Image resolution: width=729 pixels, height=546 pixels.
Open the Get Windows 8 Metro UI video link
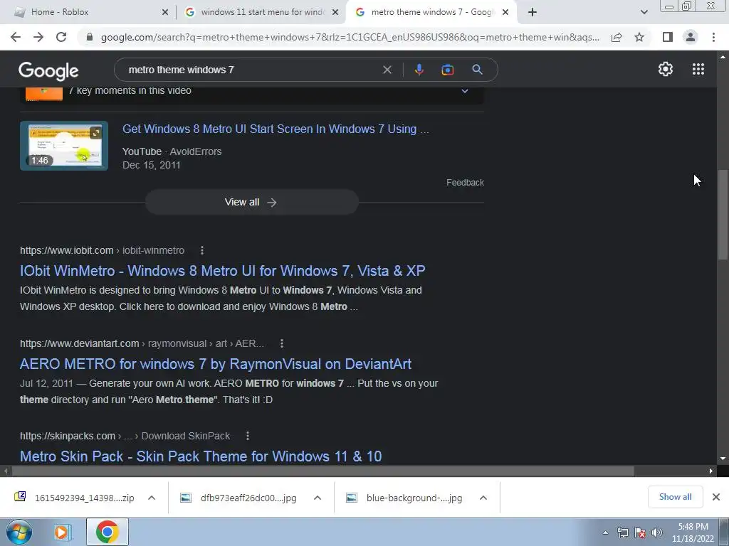pos(276,129)
